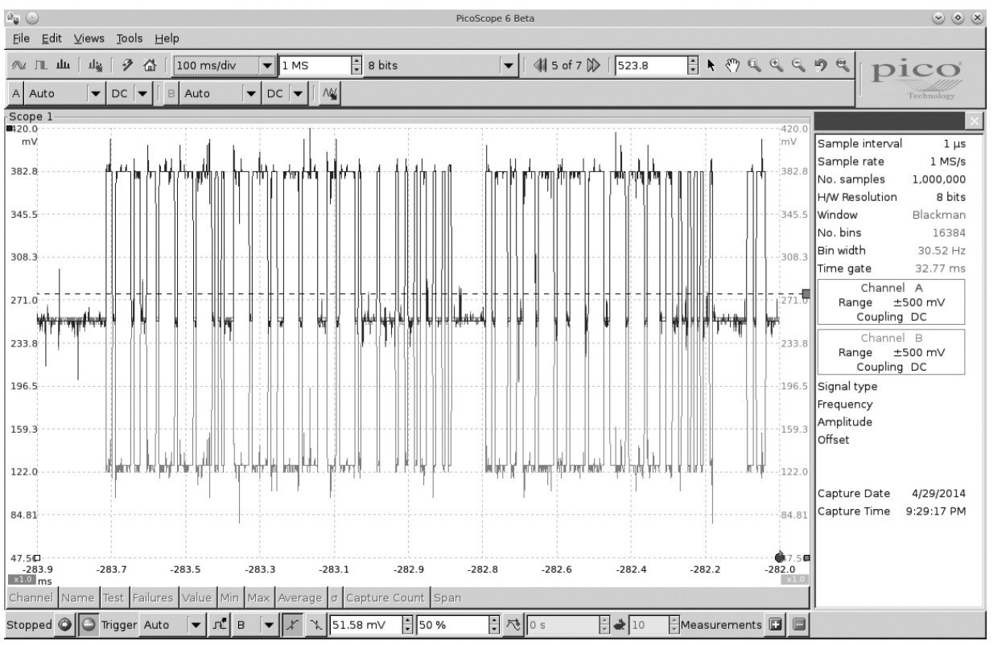Open trigger mode Auto dropdown
This screenshot has width=993, height=645.
tap(196, 625)
